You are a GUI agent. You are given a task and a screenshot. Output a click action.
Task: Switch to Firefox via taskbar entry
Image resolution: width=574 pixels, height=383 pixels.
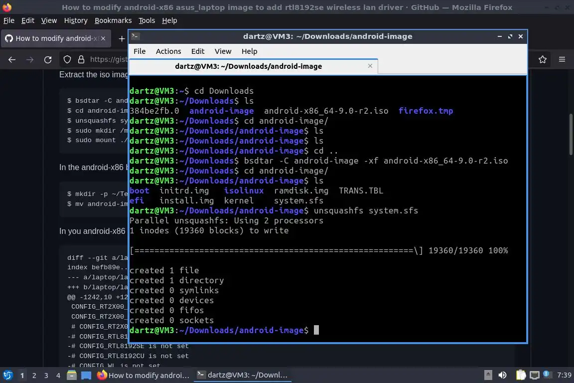(143, 376)
